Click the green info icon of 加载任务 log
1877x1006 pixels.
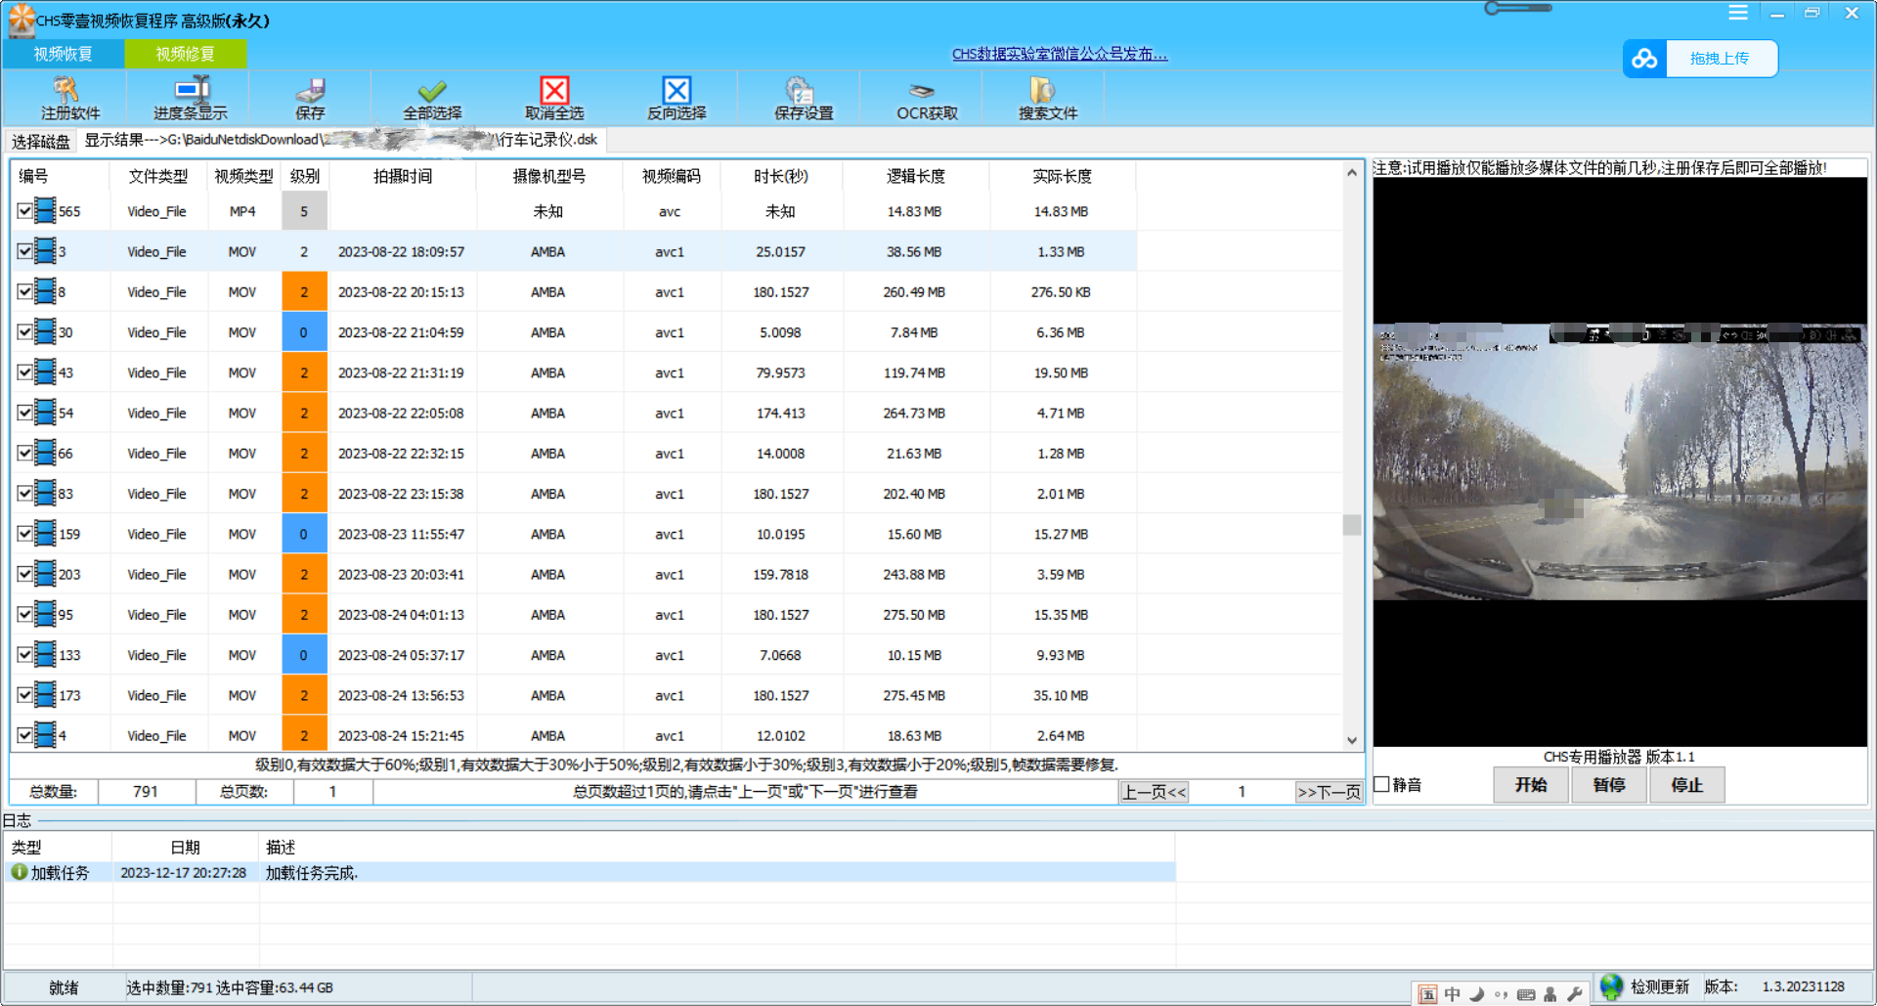(x=19, y=871)
